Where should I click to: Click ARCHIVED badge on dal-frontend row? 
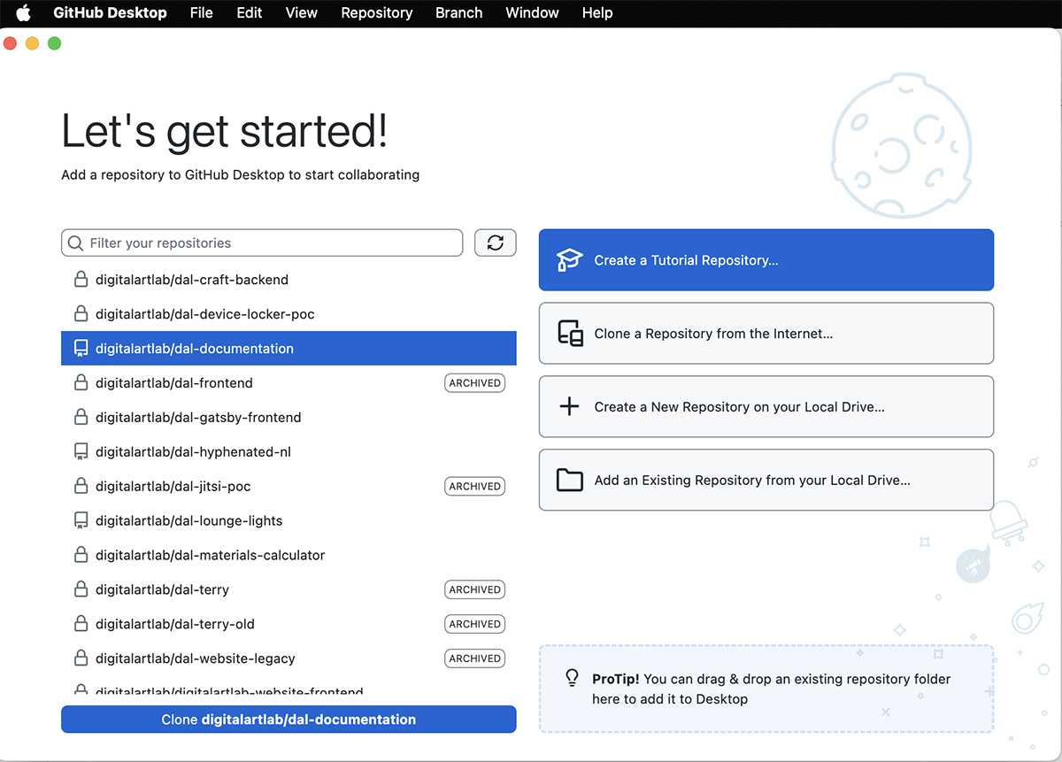[474, 383]
